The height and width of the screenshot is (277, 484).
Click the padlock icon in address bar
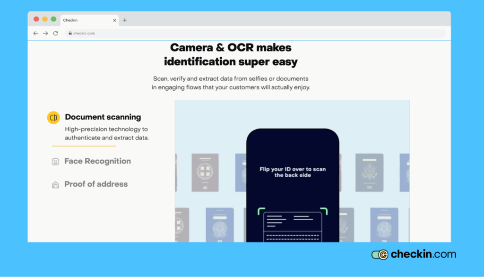[70, 33]
